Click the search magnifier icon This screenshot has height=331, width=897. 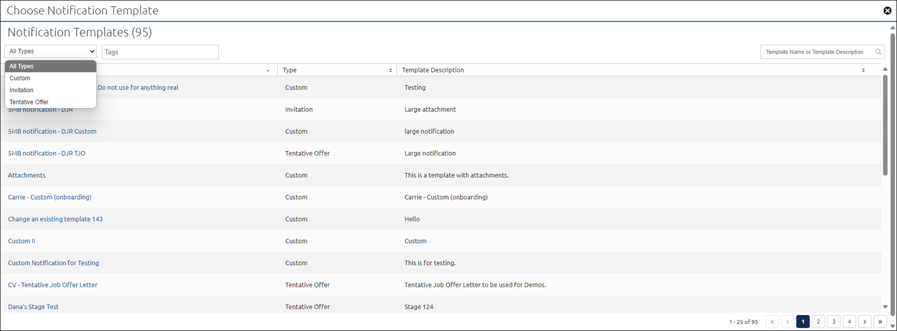[x=878, y=52]
